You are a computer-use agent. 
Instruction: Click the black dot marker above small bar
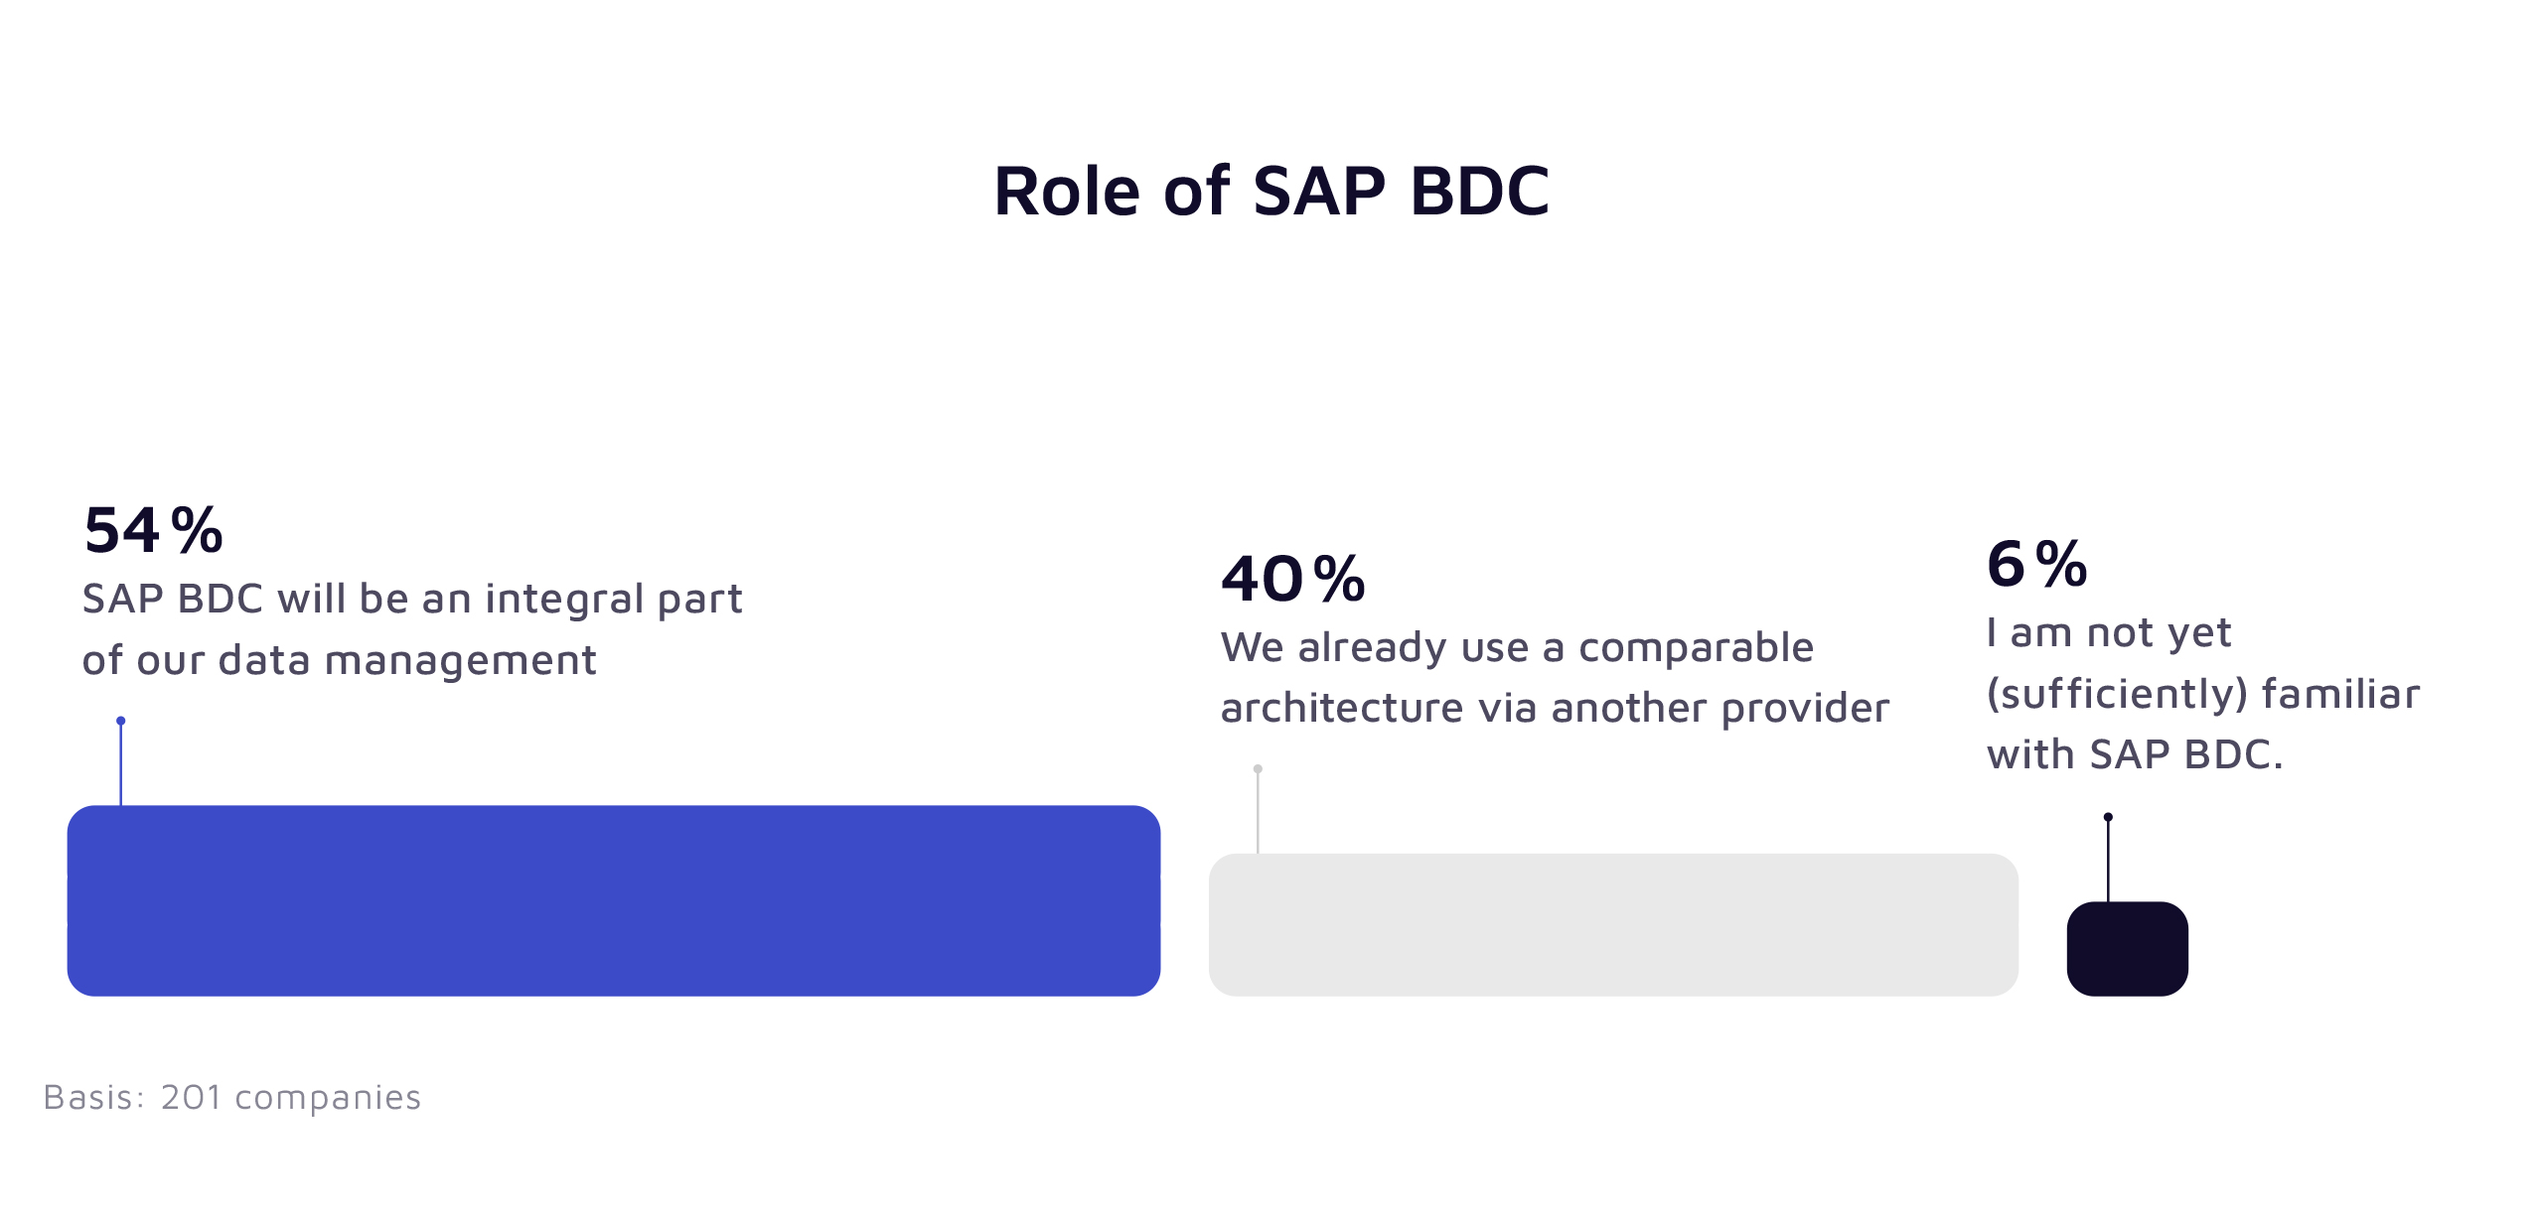click(x=2108, y=817)
